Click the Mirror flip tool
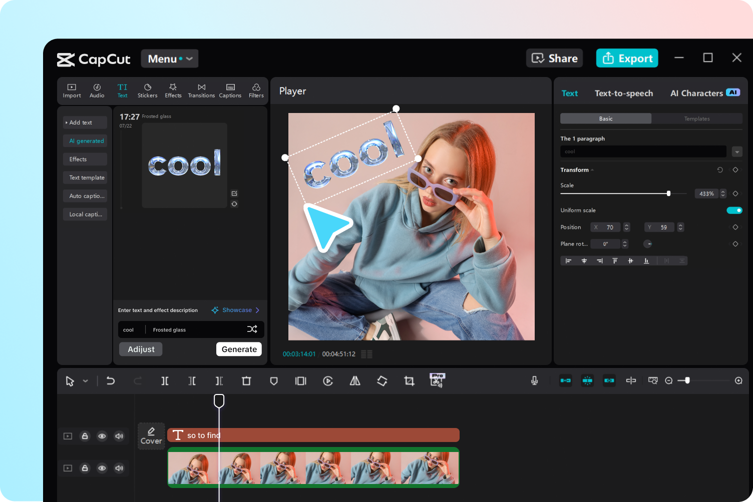Viewport: 753px width, 502px height. (355, 381)
